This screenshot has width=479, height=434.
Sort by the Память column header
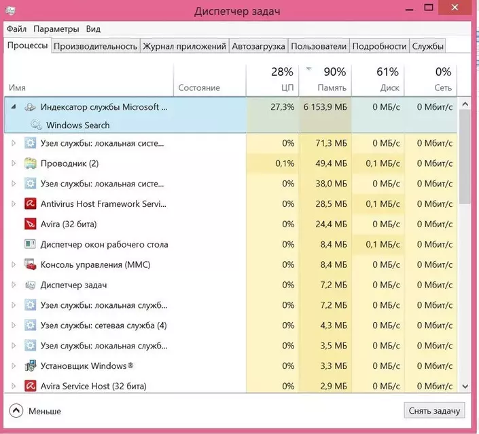click(x=325, y=80)
